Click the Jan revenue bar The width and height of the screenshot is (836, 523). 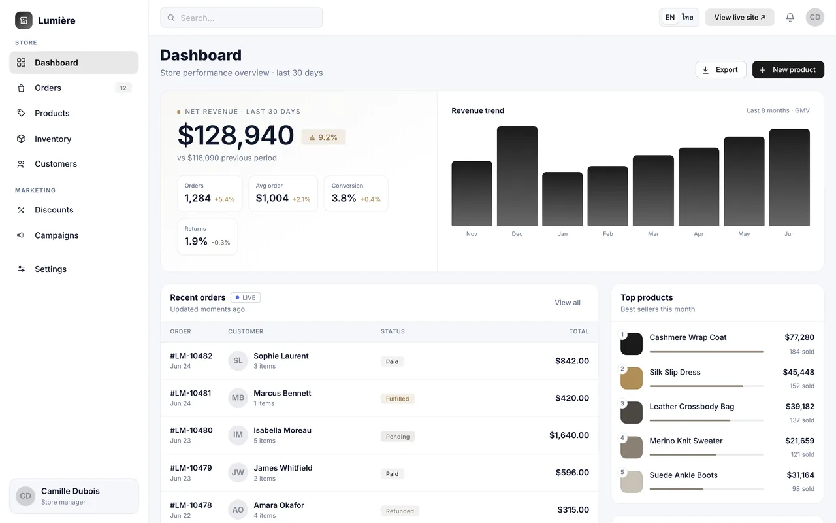point(562,199)
